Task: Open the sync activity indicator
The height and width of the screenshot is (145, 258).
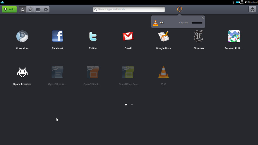Action: pos(179,9)
